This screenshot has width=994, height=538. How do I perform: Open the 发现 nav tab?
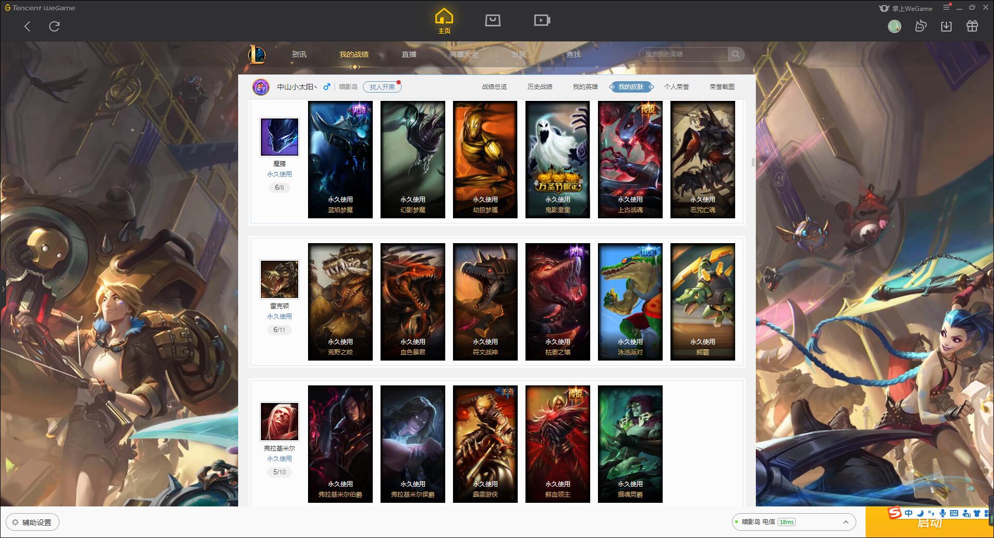click(x=519, y=54)
